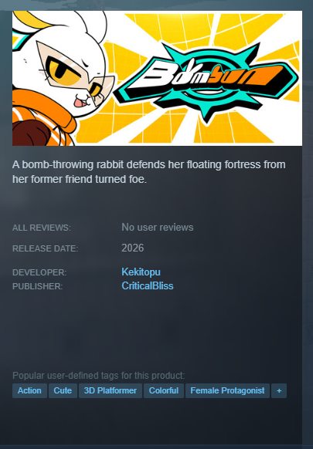Viewport: 313px width, 449px height.
Task: Click the Popular user-defined tags heading
Action: (99, 376)
